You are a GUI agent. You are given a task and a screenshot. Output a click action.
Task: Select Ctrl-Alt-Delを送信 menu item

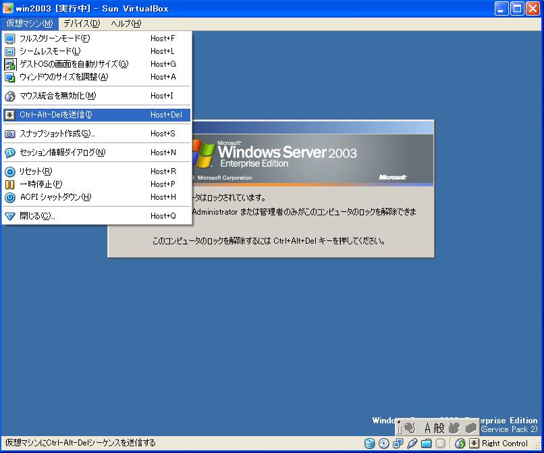97,115
